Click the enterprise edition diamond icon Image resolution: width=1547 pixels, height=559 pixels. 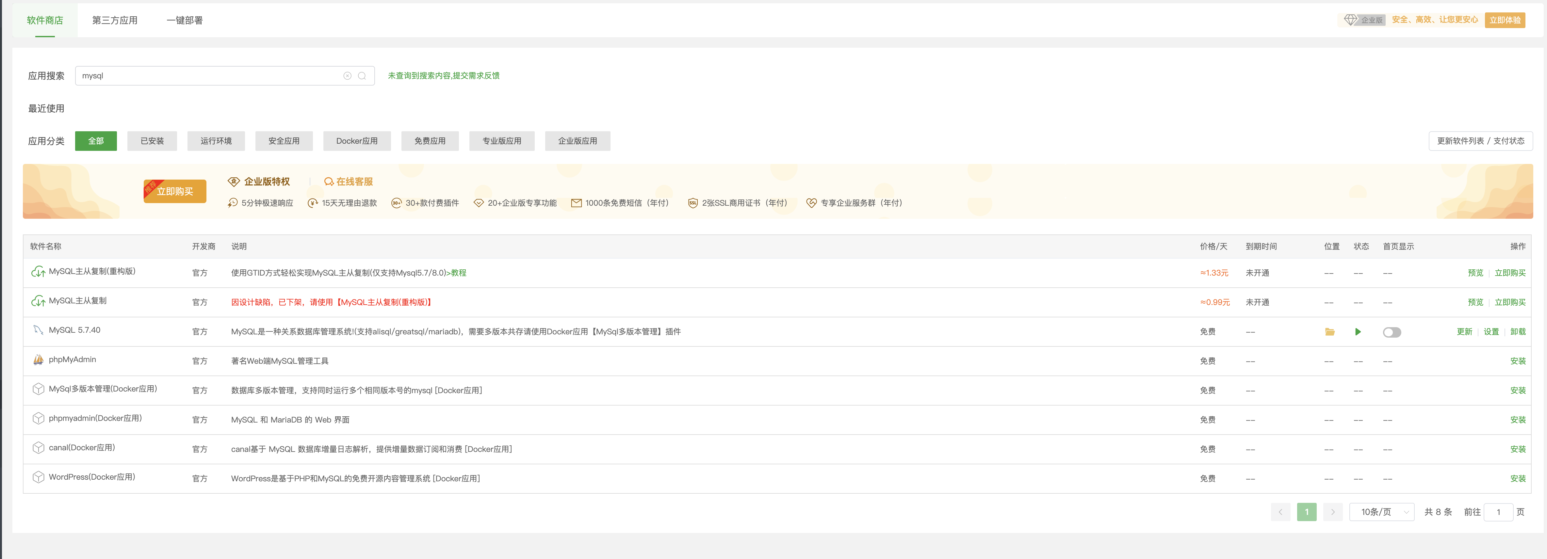(1350, 20)
